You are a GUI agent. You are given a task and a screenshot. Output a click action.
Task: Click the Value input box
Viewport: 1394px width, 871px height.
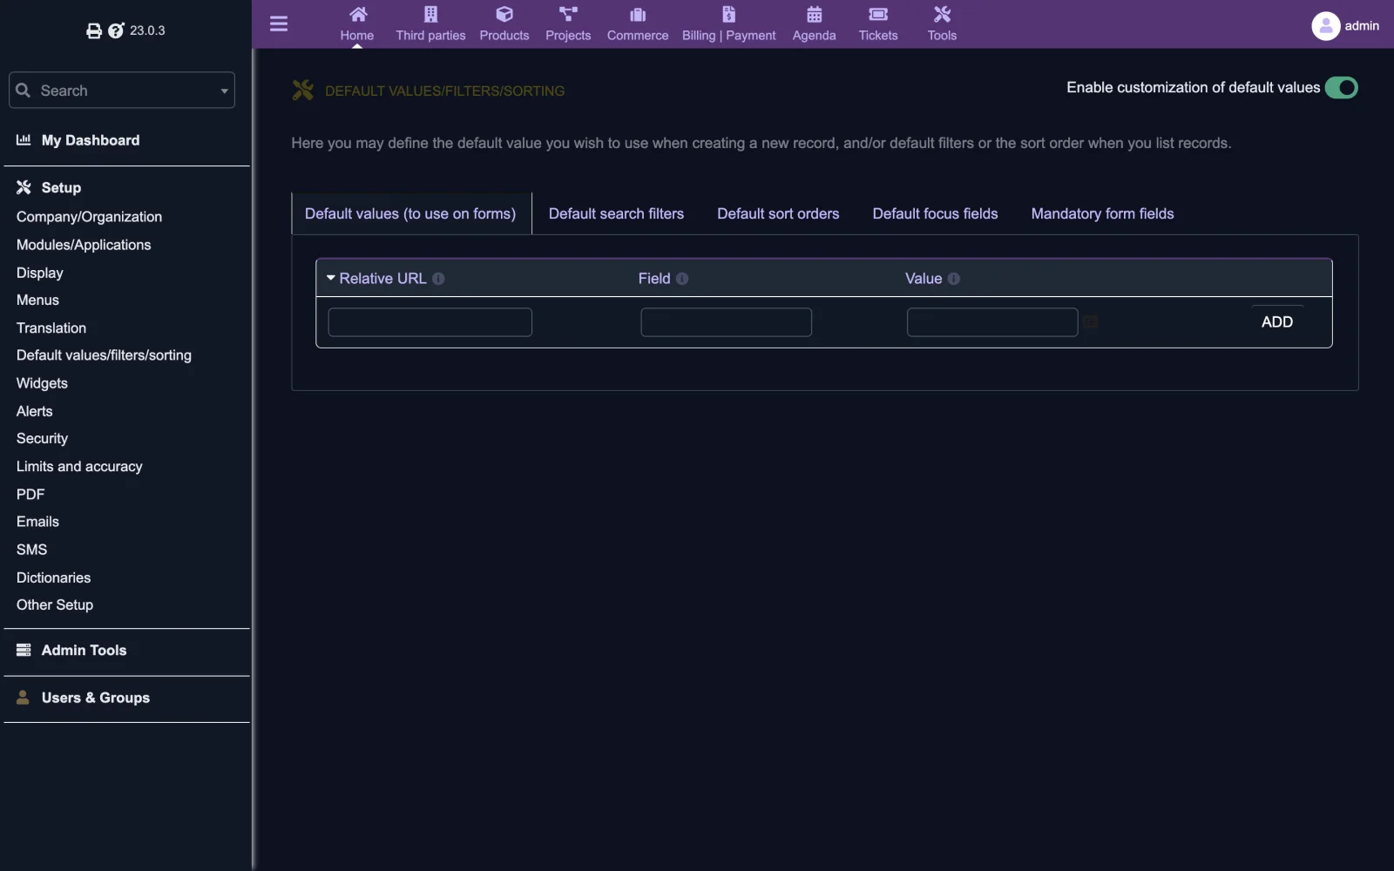(x=992, y=322)
